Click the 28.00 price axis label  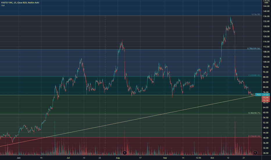266,153
